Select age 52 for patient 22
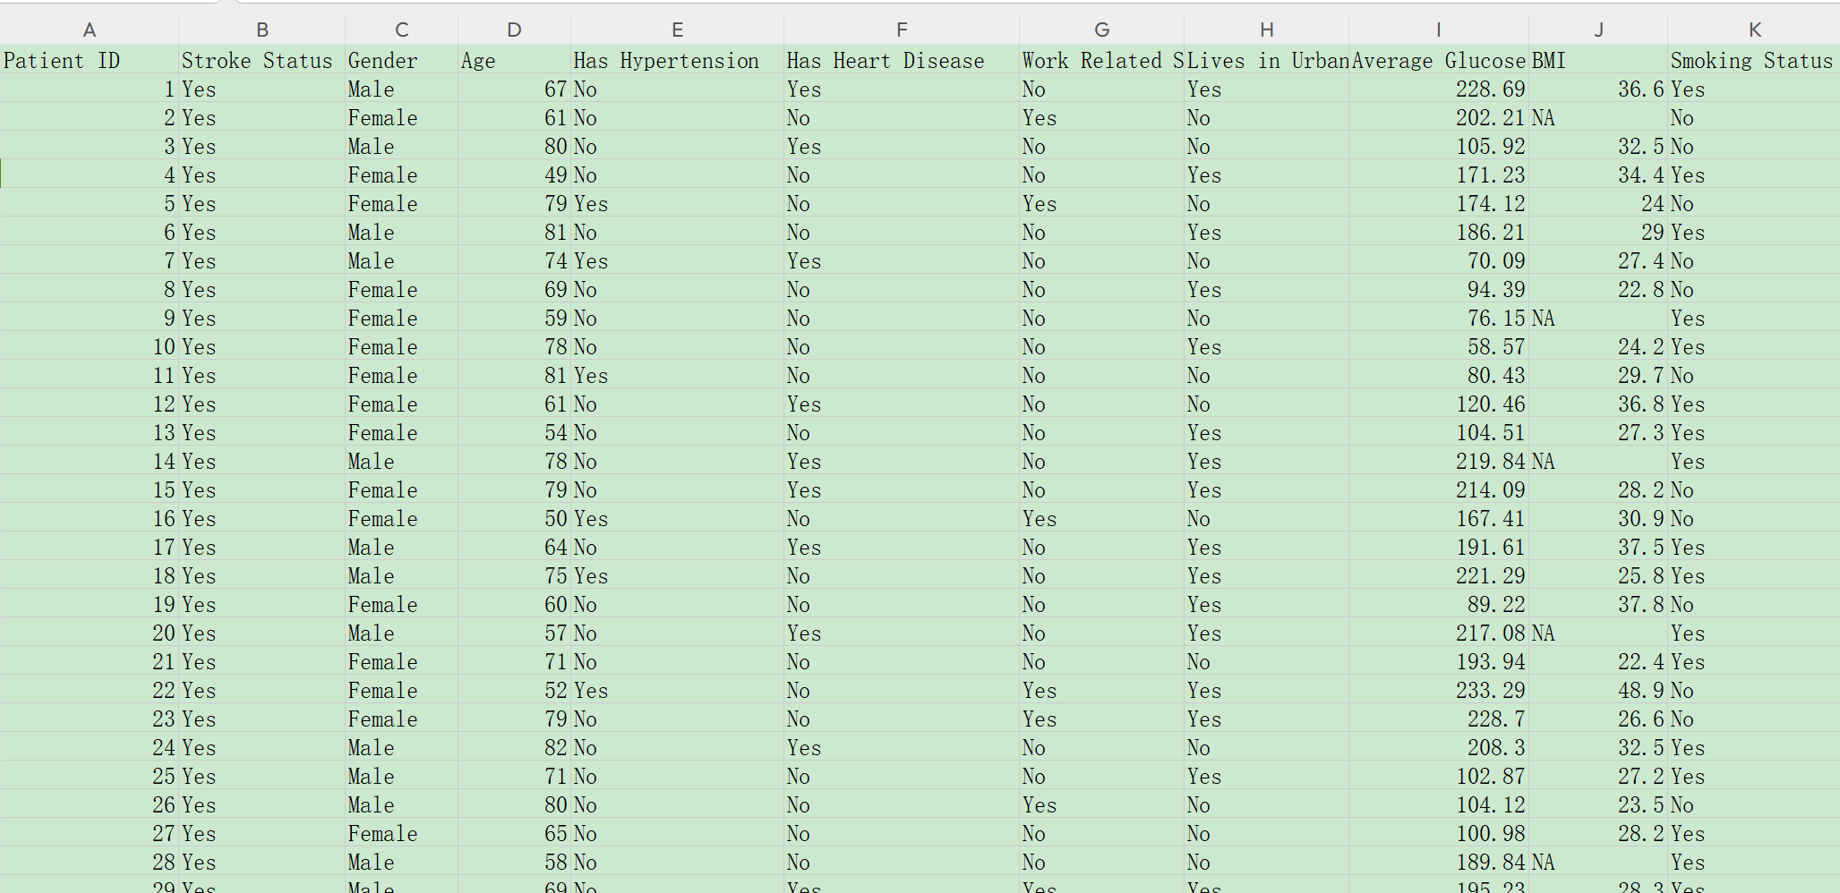Screen dimensions: 1840x893 [514, 690]
